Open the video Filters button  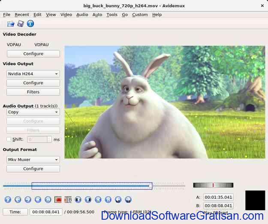(x=33, y=92)
